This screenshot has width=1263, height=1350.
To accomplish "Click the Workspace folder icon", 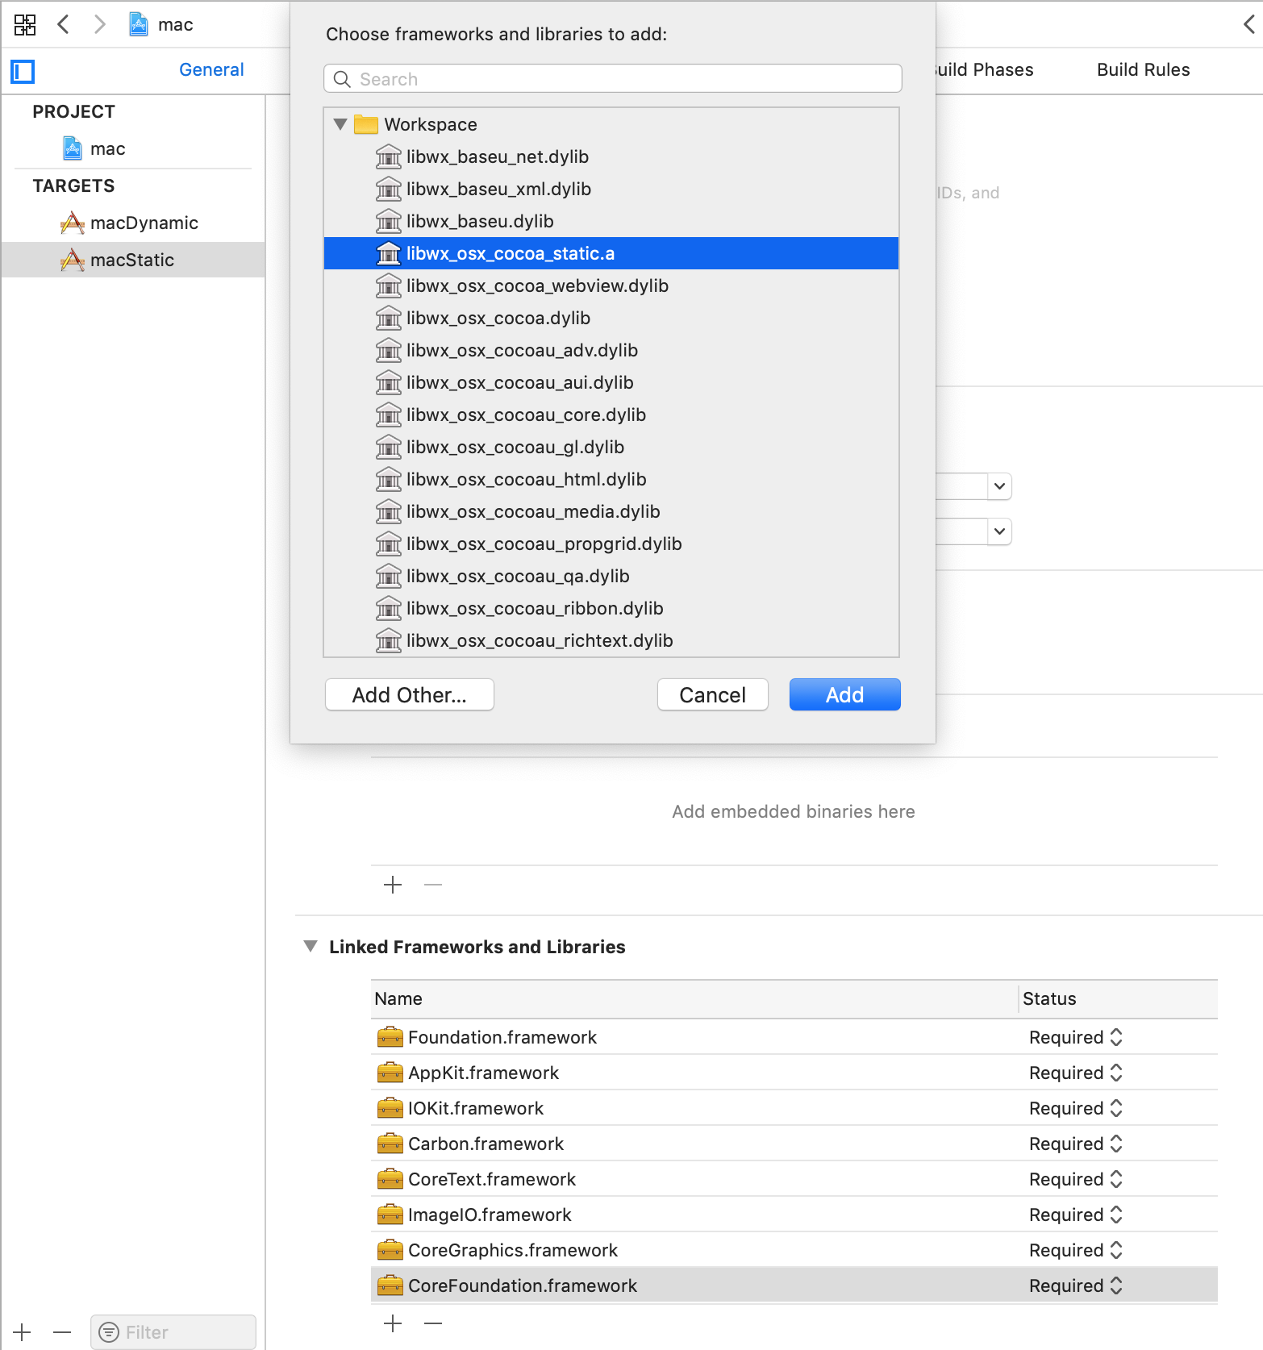I will (x=366, y=124).
